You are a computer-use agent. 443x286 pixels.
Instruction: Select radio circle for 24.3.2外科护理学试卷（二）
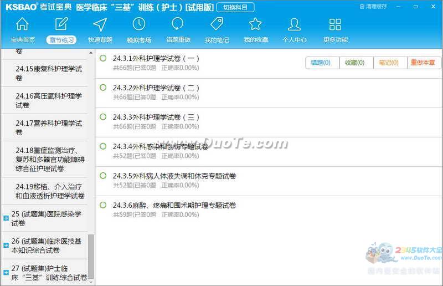click(103, 88)
